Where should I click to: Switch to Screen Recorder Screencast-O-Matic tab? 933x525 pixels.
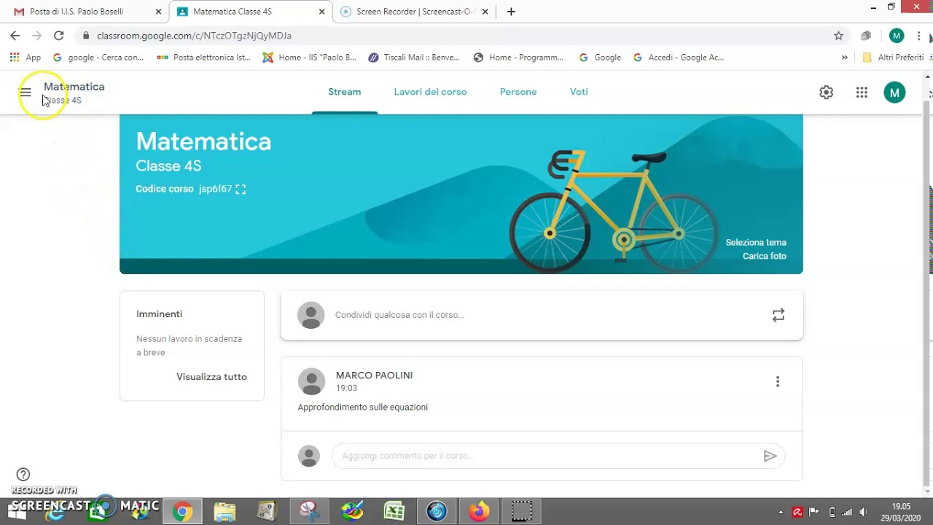(414, 12)
